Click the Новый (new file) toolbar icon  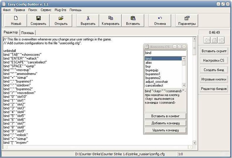(x=16, y=18)
